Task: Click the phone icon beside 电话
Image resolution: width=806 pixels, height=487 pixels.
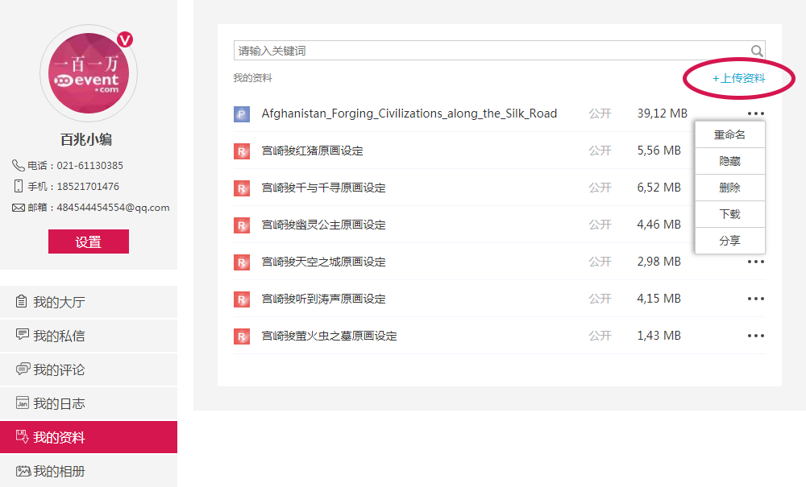Action: (x=18, y=165)
